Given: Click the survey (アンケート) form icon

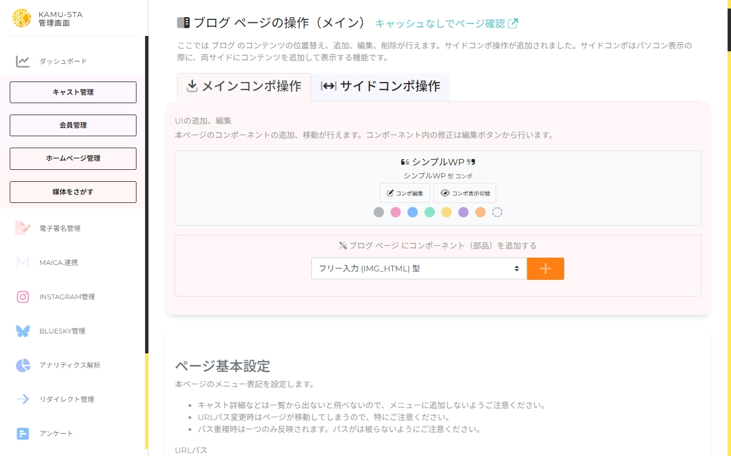Looking at the screenshot, I should click(x=23, y=434).
